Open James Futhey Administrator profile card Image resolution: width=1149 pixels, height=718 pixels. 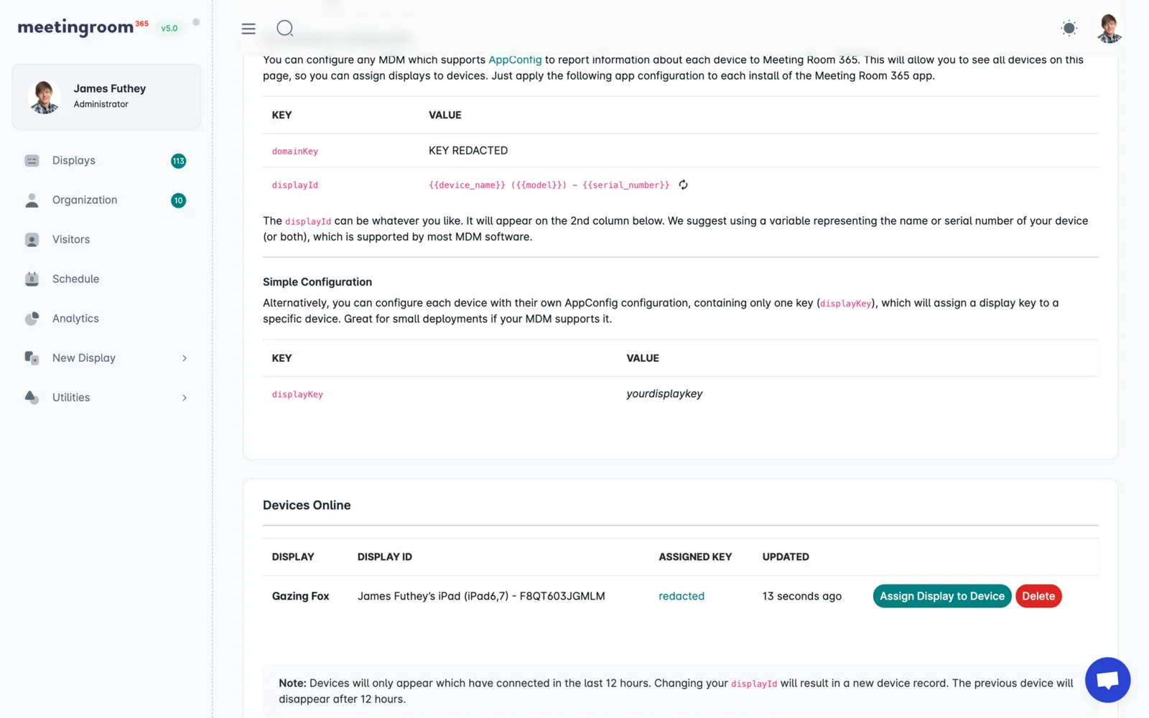[106, 97]
